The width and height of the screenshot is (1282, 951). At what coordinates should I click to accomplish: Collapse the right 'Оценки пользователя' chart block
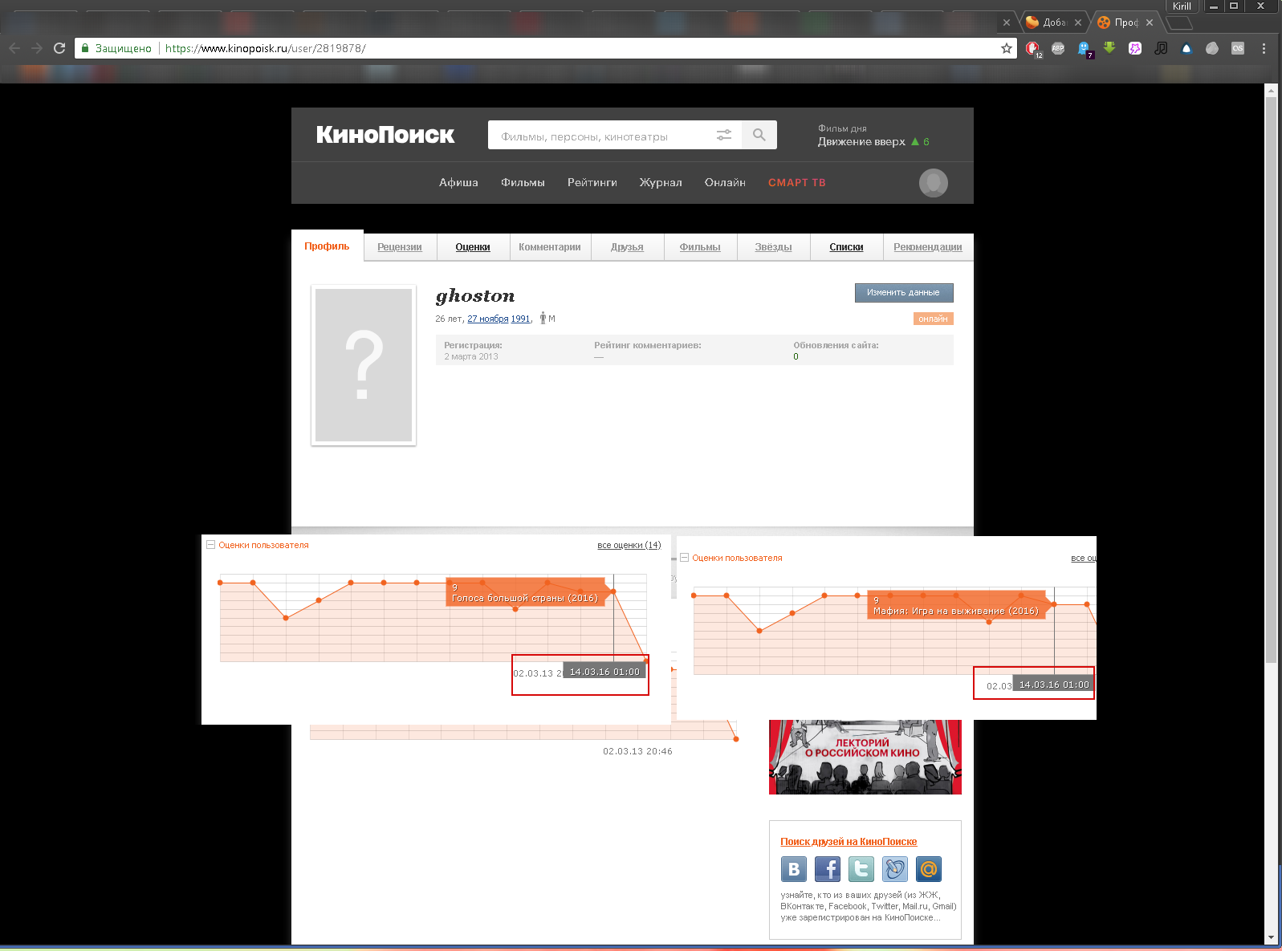point(685,558)
